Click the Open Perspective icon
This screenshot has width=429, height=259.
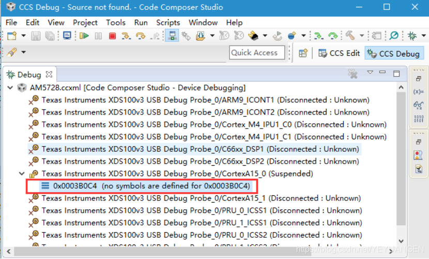pos(303,53)
